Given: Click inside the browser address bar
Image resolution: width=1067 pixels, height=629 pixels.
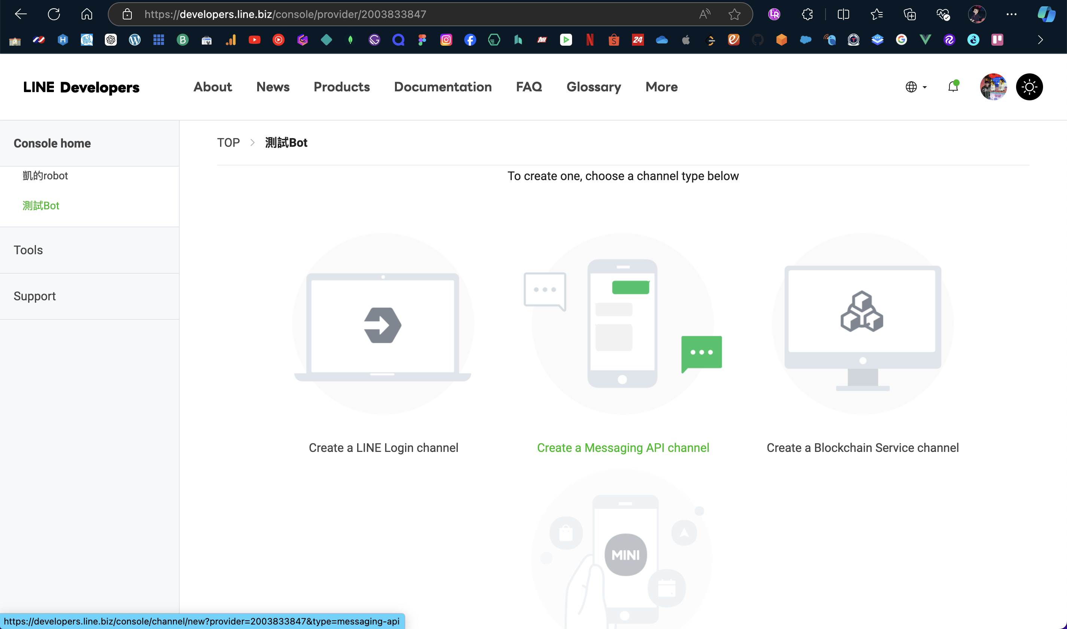Looking at the screenshot, I should (381, 14).
